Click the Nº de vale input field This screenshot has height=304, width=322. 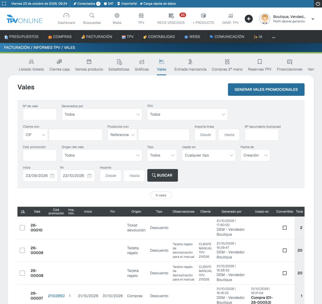pos(40,114)
